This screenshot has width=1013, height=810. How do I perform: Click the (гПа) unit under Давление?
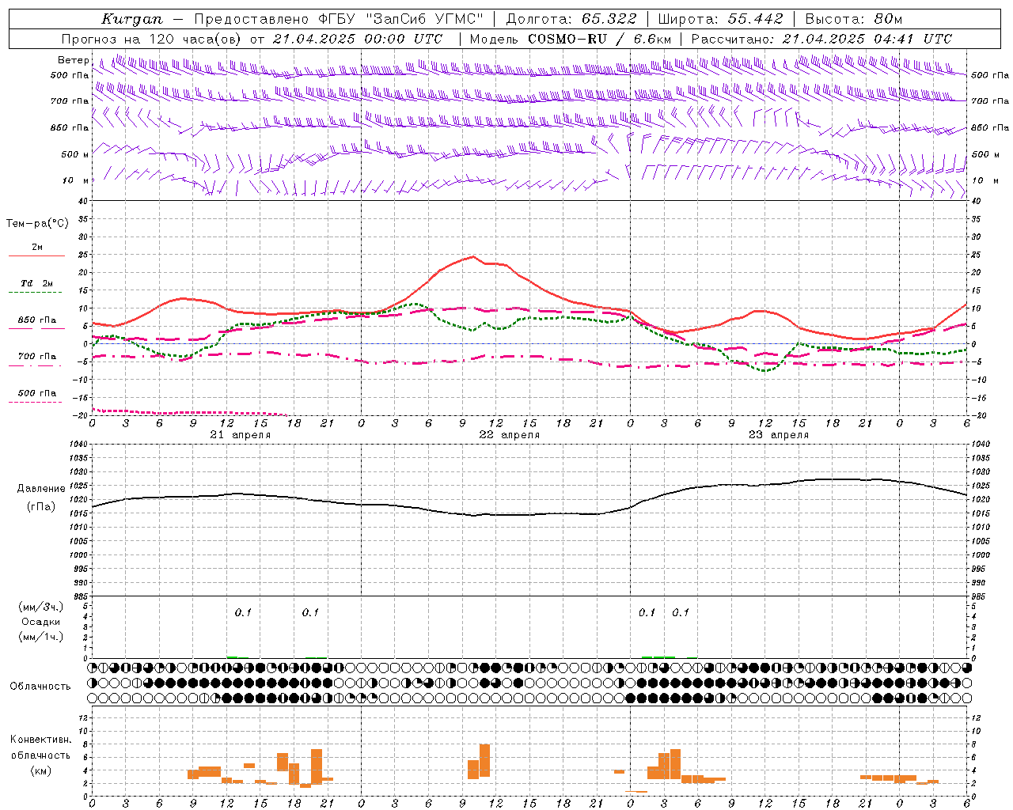point(41,507)
